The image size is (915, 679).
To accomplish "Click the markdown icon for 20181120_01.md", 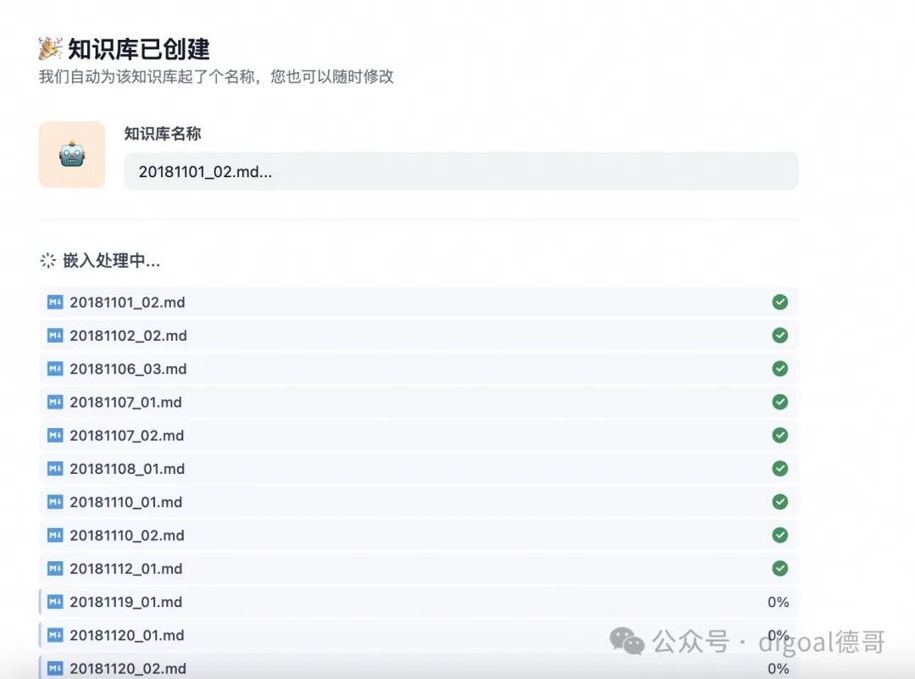I will pos(55,635).
